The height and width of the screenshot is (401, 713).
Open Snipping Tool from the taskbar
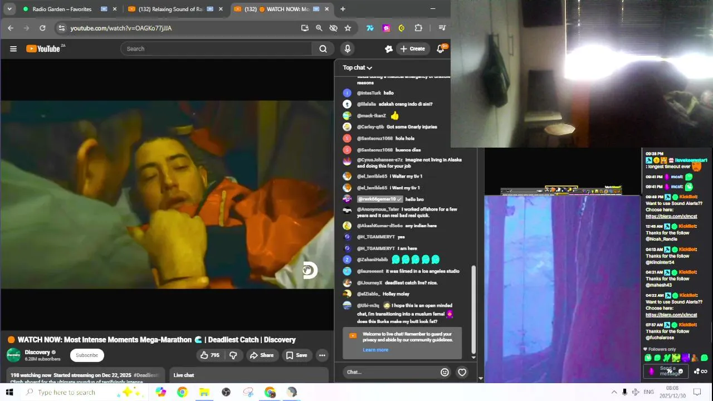[x=248, y=392]
